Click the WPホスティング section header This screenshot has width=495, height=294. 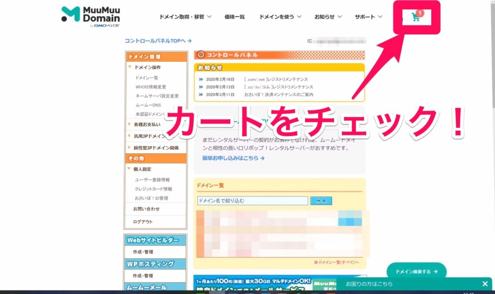pyautogui.click(x=155, y=264)
